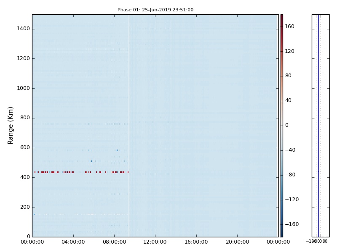Click the colorbar label −160
Screen dimensions: 337x252
[x=292, y=224]
